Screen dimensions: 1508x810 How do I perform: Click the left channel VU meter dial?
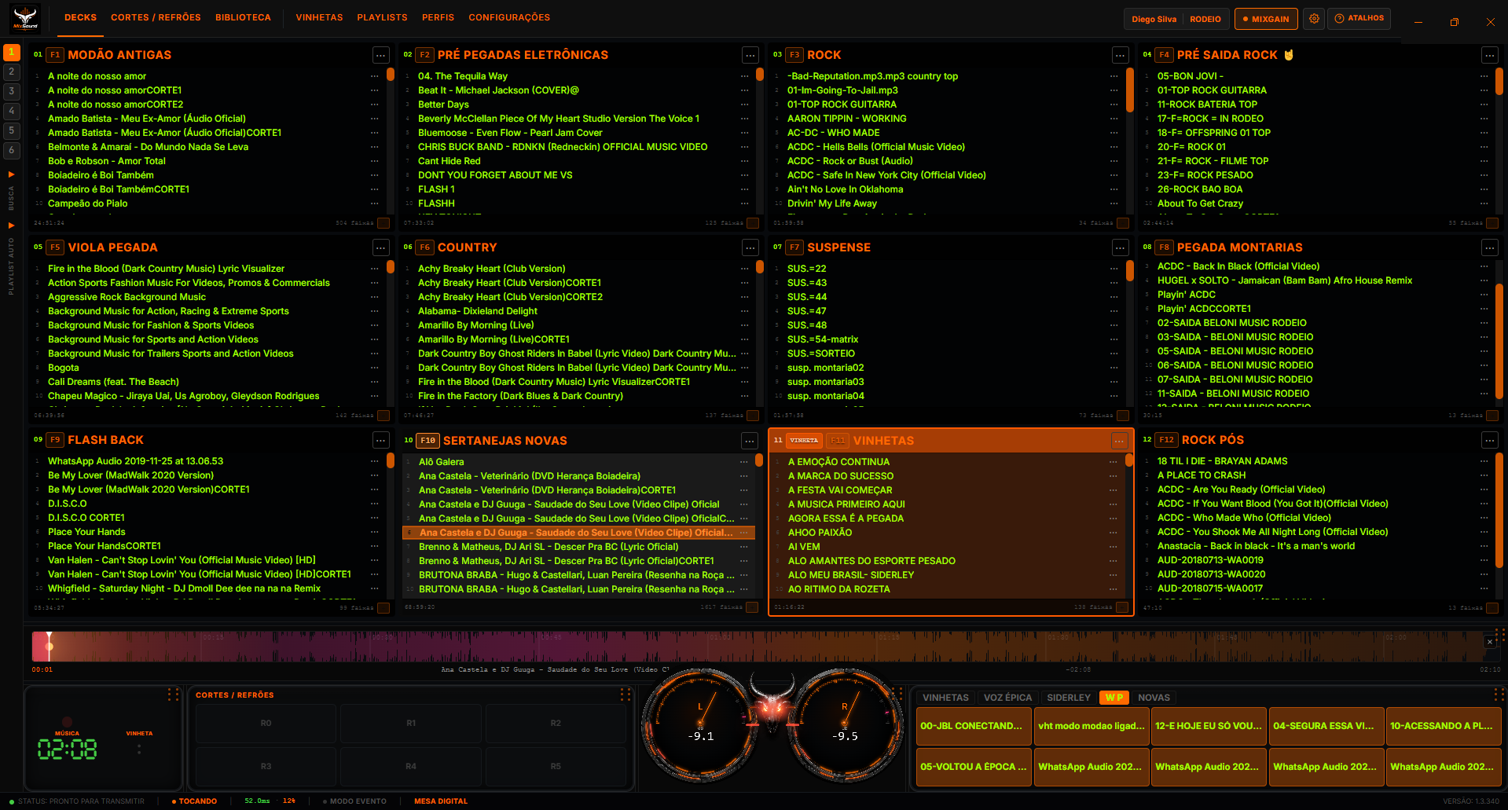tap(700, 724)
